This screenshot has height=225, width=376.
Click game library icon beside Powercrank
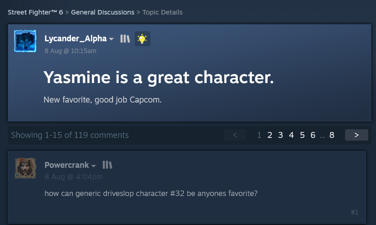coord(107,165)
